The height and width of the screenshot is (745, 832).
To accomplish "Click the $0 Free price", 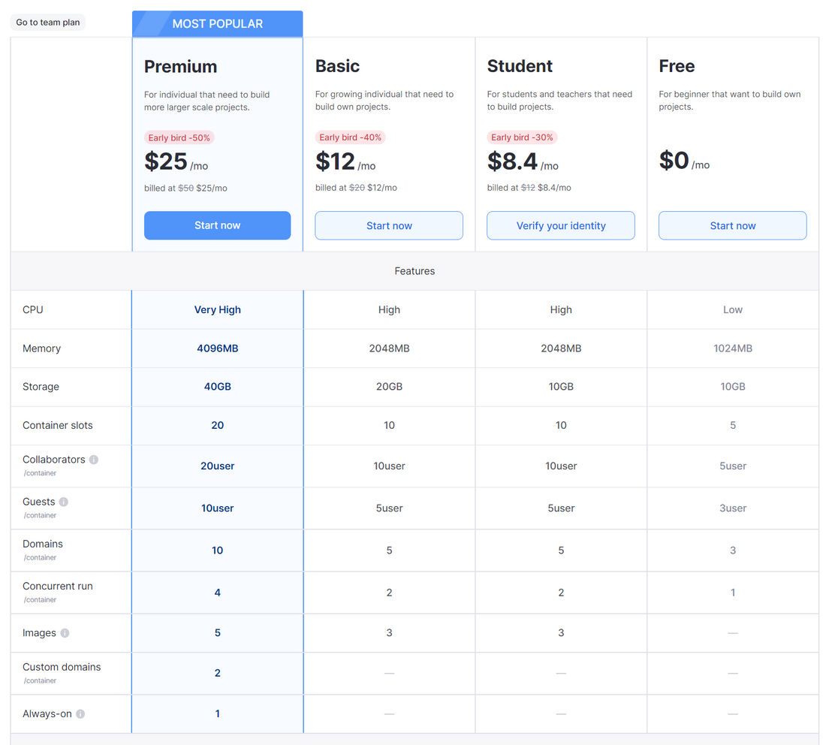I will tap(674, 160).
